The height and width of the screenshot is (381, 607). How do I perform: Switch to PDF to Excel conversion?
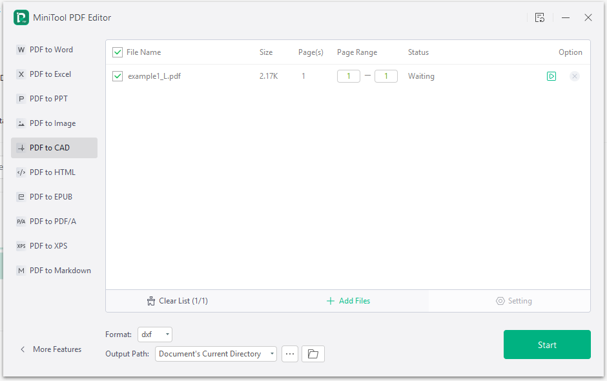click(x=54, y=74)
